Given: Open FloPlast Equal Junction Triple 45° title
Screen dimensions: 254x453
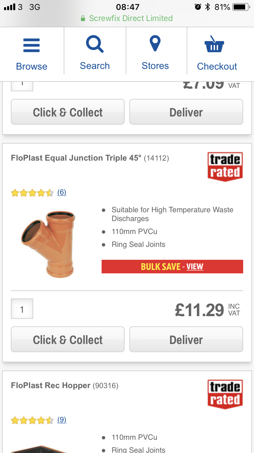Looking at the screenshot, I should click(x=76, y=158).
